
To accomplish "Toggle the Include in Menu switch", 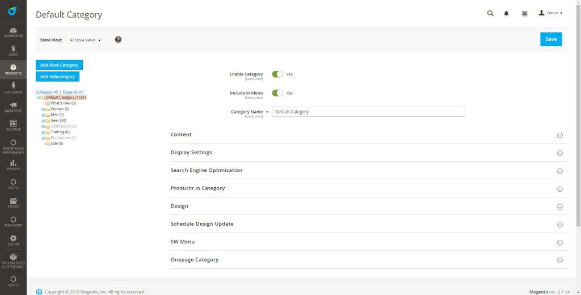I will 277,93.
